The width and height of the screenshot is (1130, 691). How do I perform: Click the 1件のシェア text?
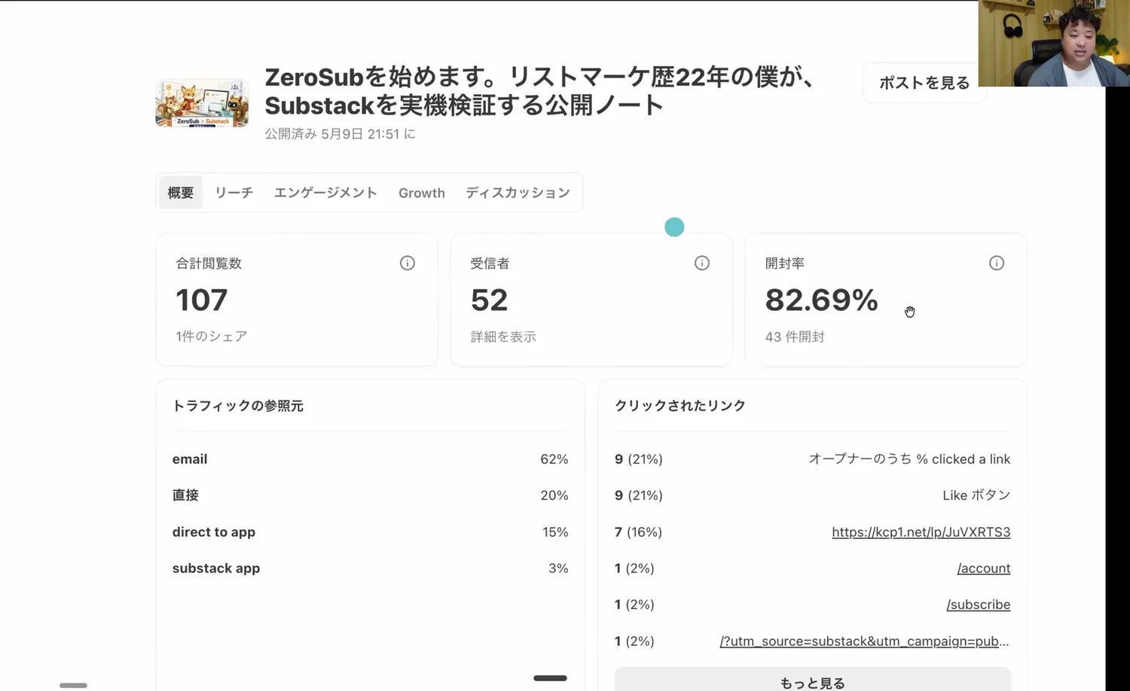click(x=212, y=336)
